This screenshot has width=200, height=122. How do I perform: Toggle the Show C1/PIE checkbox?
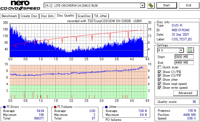[x=159, y=72]
